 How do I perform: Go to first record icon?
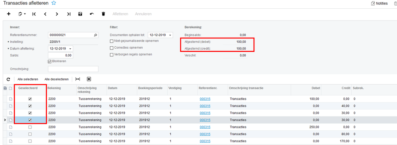[x=34, y=14]
